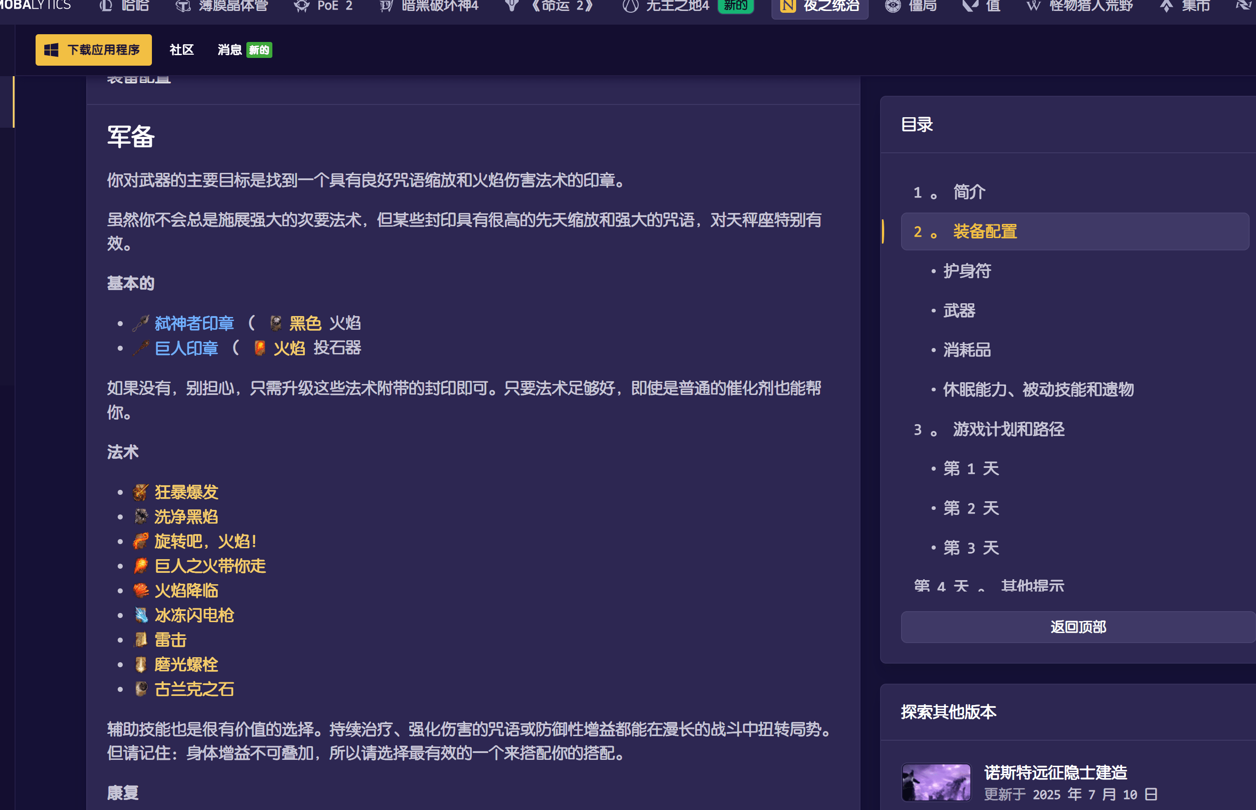1256x810 pixels.
Task: Click the 冰冻闪电枪 spell icon
Action: pos(141,615)
